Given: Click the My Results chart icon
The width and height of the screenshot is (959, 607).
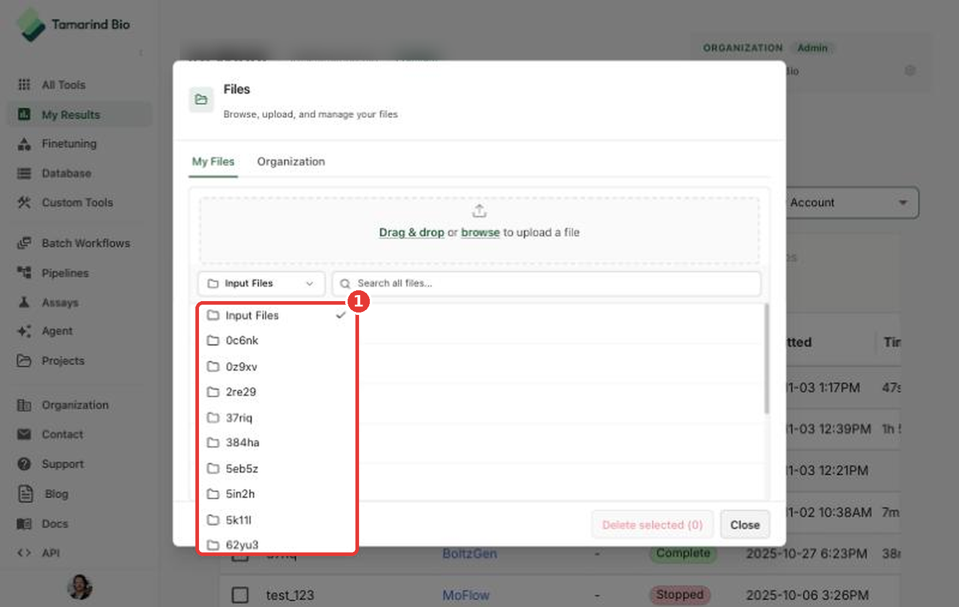Looking at the screenshot, I should (x=24, y=114).
